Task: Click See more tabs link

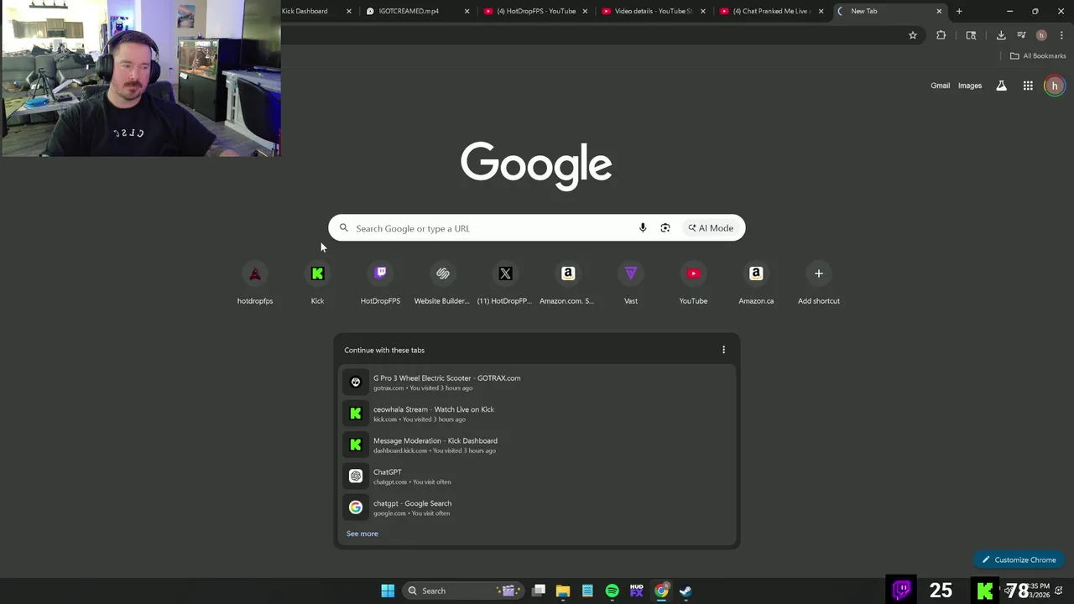Action: pyautogui.click(x=362, y=534)
